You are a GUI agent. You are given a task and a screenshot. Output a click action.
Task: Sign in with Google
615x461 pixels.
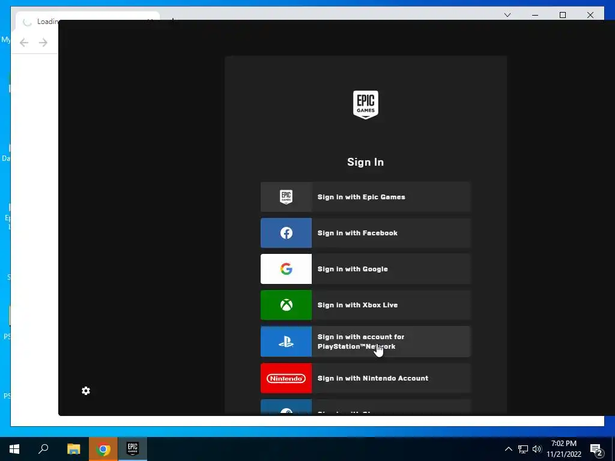[x=366, y=269]
